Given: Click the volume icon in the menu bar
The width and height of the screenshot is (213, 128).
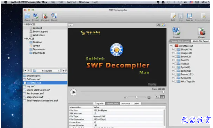Looking at the screenshot, I should tap(185, 2).
